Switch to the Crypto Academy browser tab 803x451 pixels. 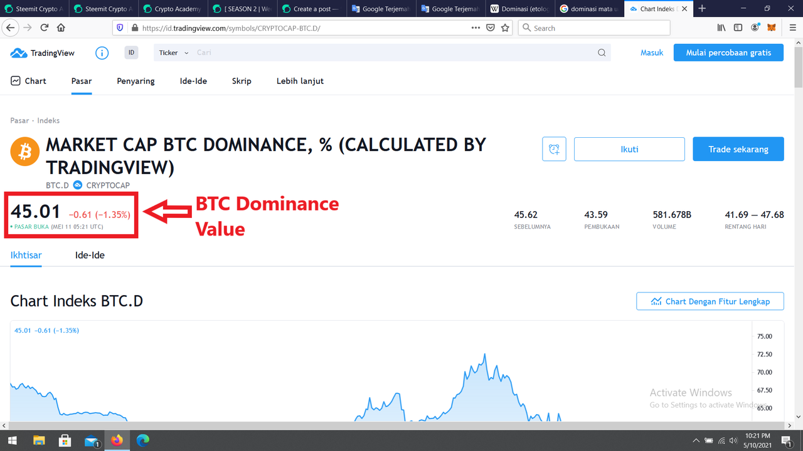click(171, 9)
